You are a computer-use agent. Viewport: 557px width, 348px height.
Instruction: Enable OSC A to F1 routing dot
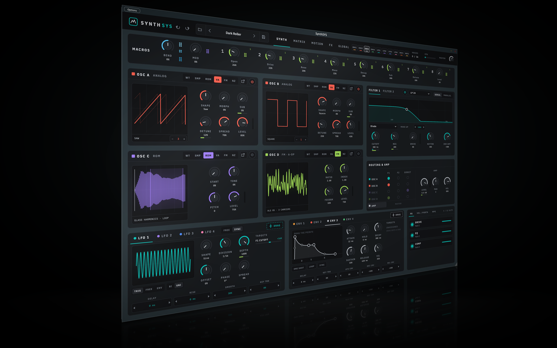coord(389,178)
